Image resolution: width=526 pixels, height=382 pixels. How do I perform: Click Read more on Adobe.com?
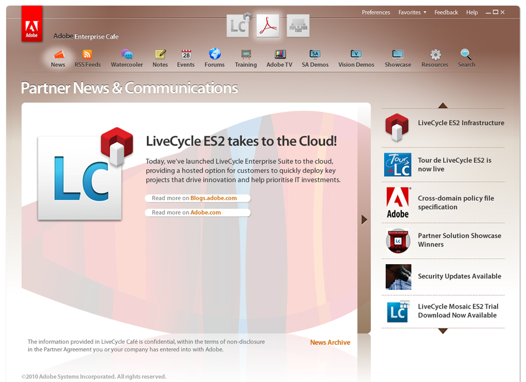[x=198, y=212]
